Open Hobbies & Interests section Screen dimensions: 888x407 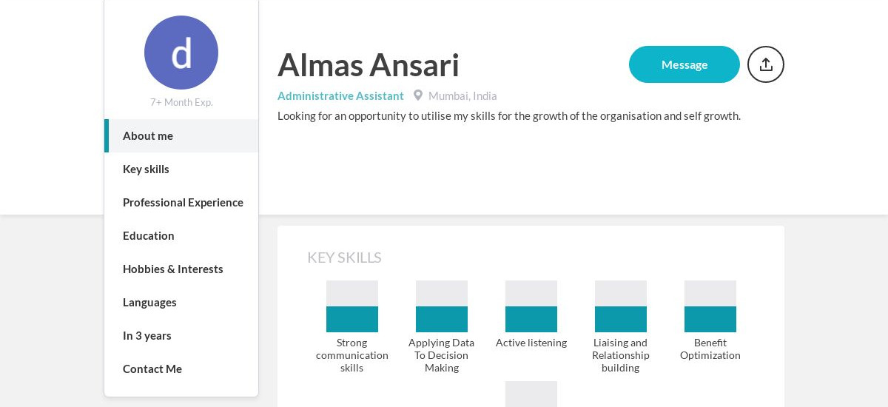point(172,269)
